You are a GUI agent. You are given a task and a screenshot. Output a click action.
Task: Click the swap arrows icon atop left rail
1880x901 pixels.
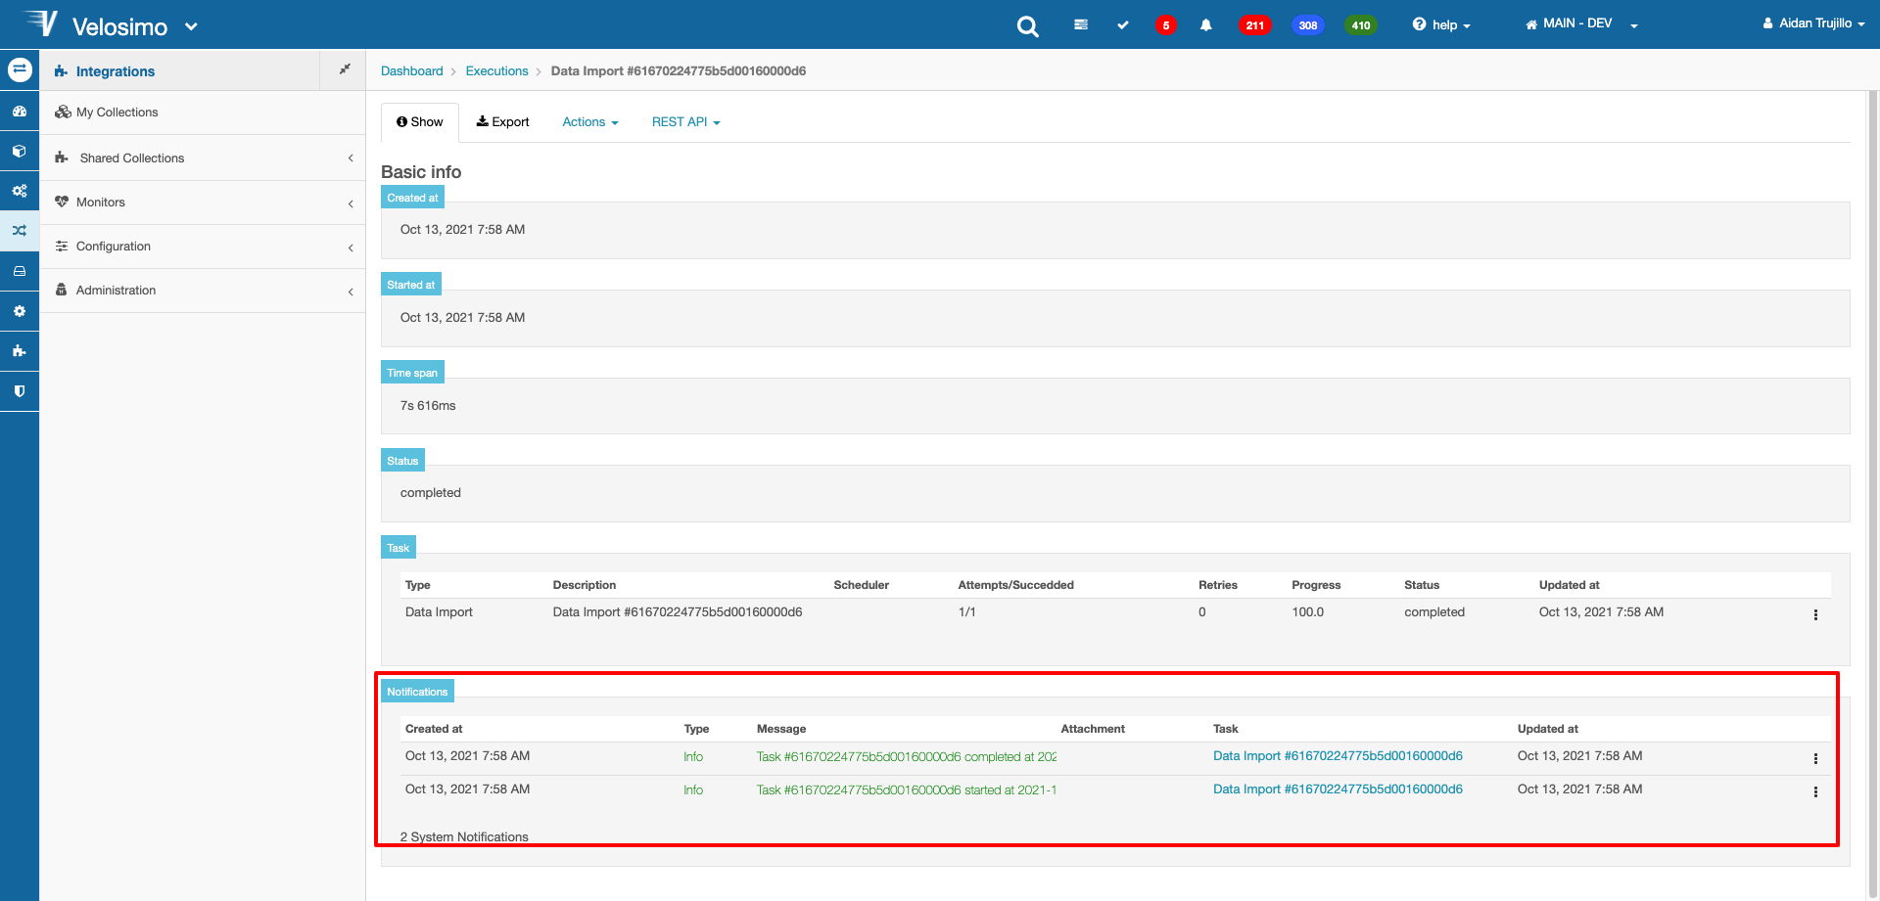coord(20,69)
